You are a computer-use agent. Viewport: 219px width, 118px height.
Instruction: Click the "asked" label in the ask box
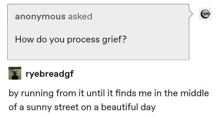pyautogui.click(x=80, y=16)
